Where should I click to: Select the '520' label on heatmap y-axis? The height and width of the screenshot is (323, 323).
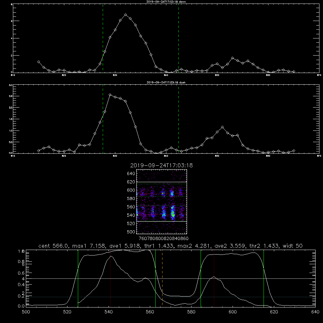click(131, 224)
